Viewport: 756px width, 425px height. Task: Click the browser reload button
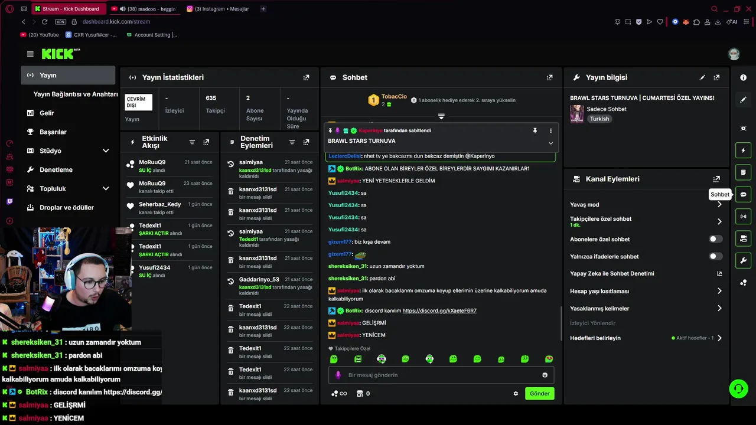[x=44, y=22]
